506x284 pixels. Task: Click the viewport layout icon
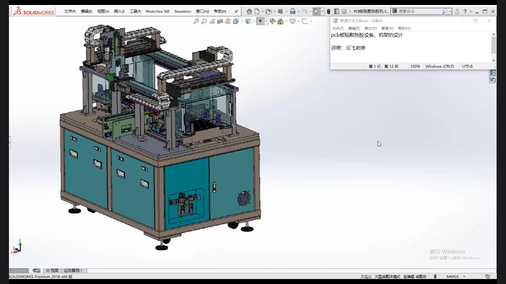point(305,21)
